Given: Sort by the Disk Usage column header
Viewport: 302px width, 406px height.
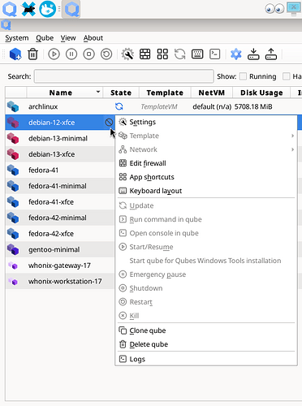Looking at the screenshot, I should [261, 93].
